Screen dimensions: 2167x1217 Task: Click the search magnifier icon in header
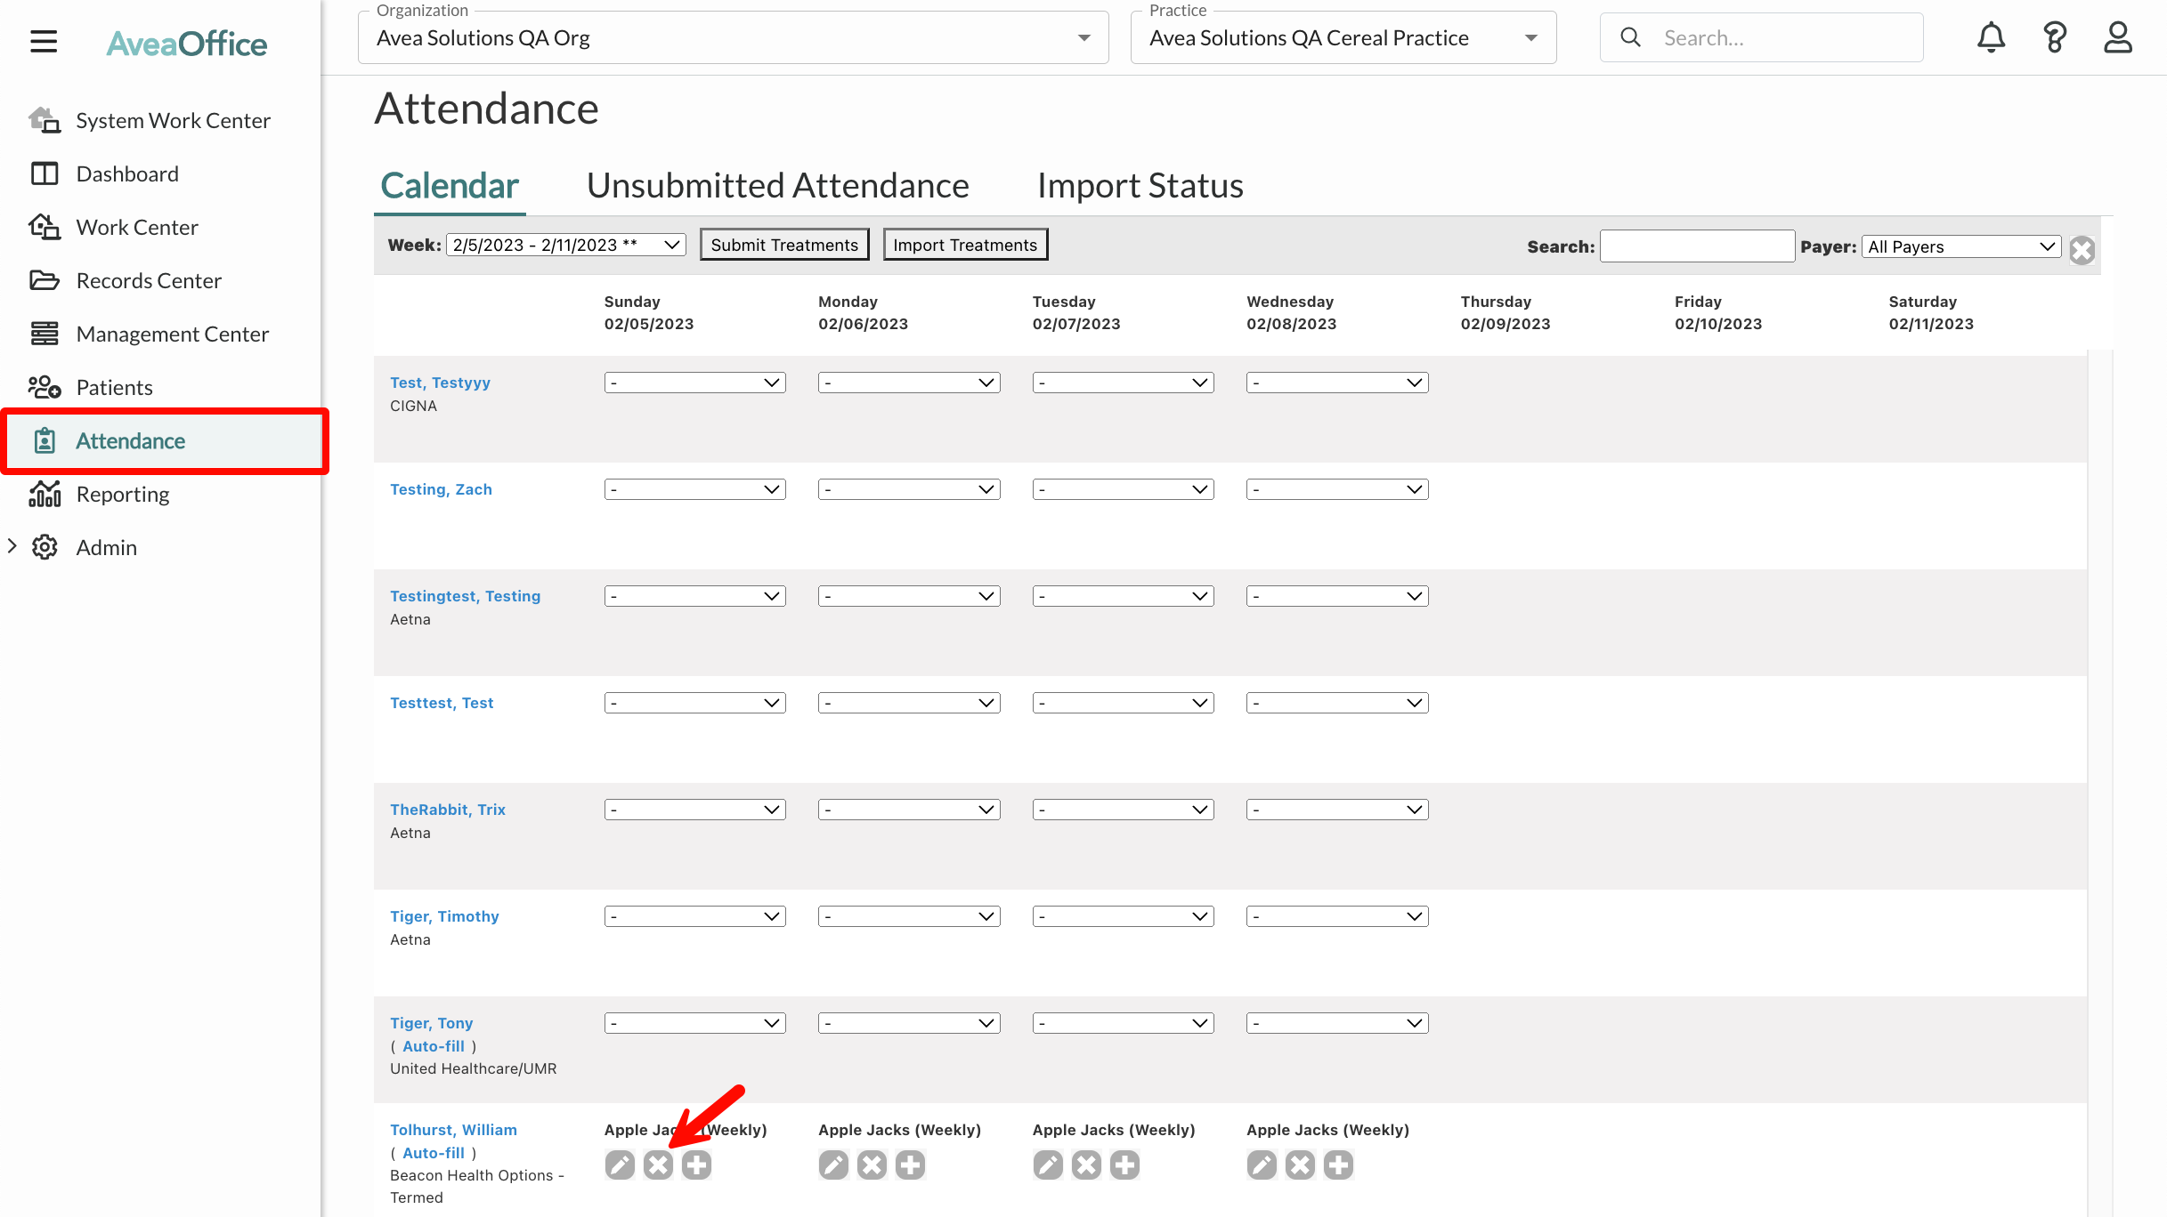[x=1630, y=37]
